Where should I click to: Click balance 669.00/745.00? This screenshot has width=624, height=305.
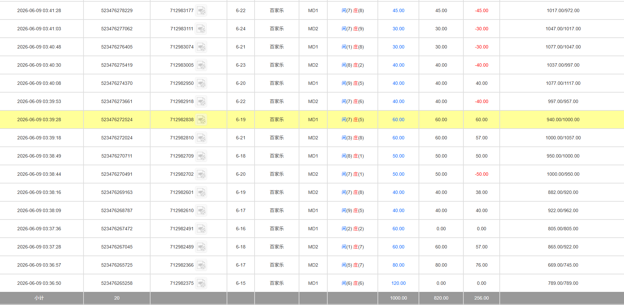(x=563, y=265)
